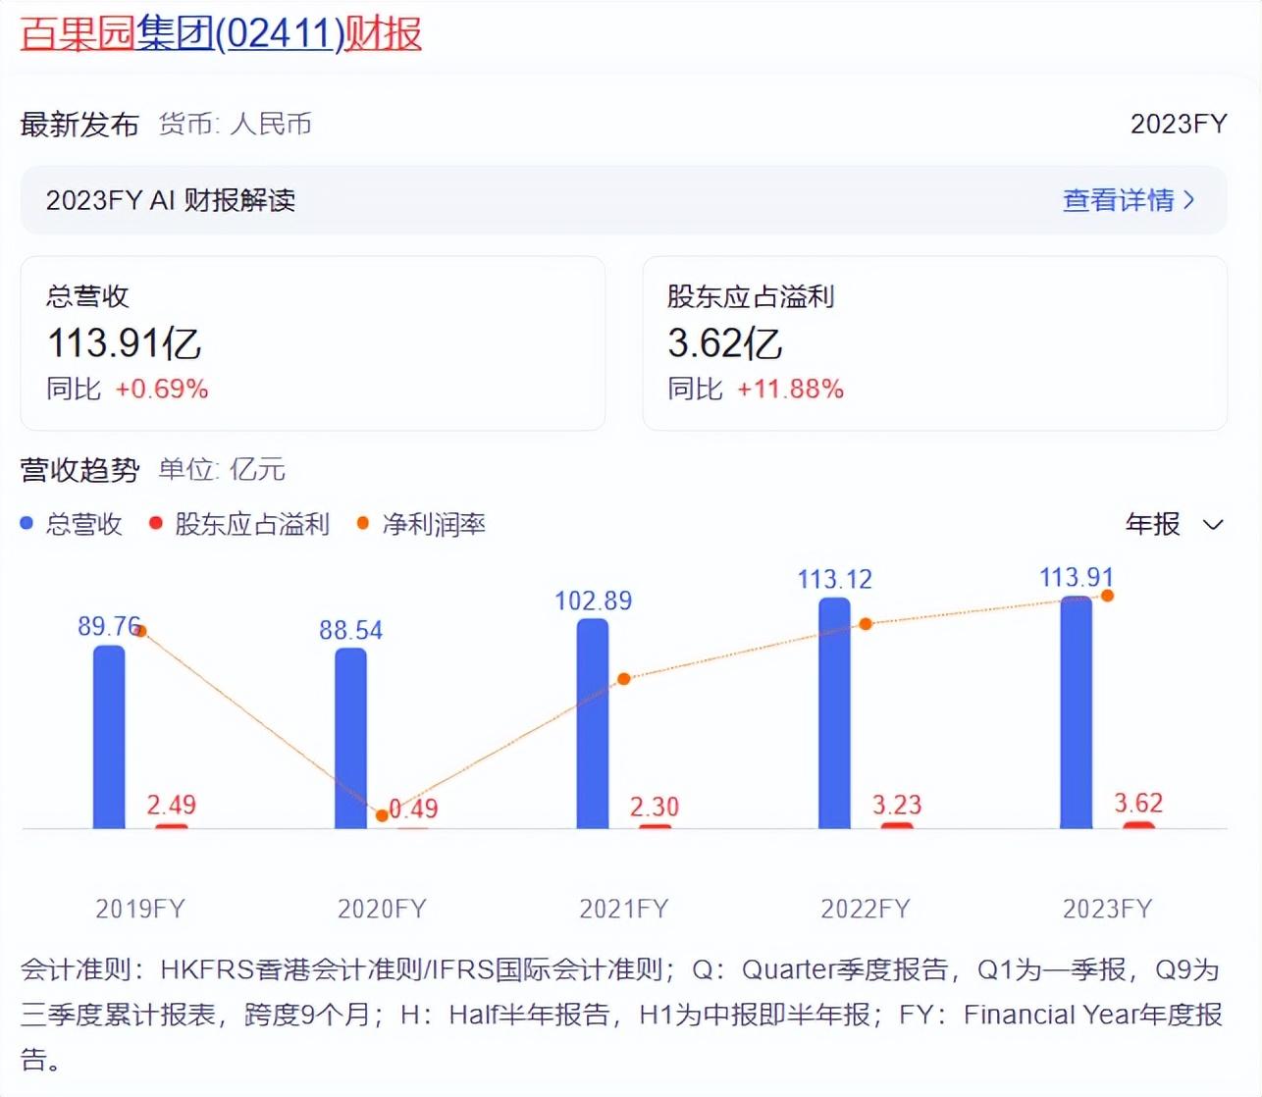1262x1097 pixels.
Task: Select the 2020FY axis label
Action: [x=382, y=909]
